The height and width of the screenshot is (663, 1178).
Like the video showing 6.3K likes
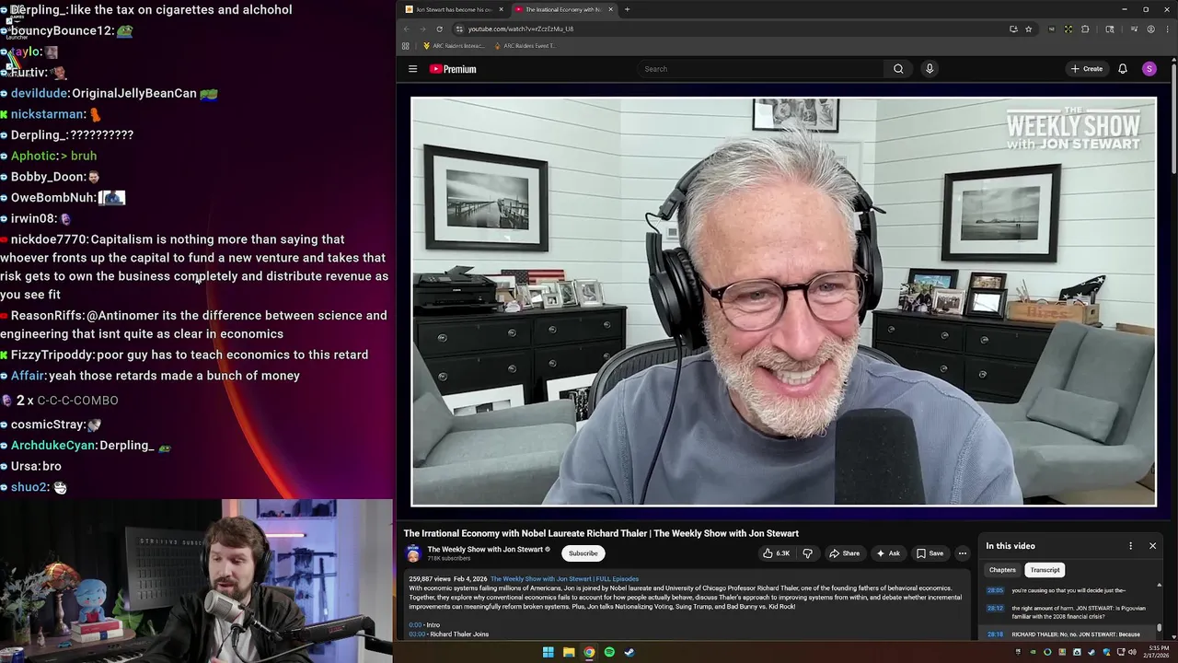[x=777, y=553]
